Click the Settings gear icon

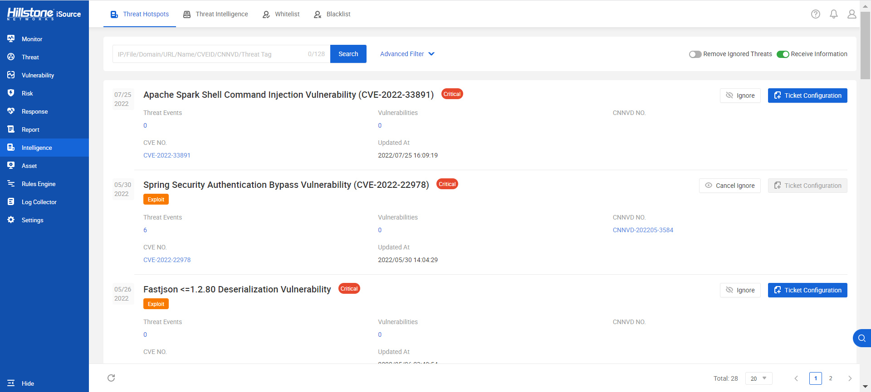[x=11, y=220]
